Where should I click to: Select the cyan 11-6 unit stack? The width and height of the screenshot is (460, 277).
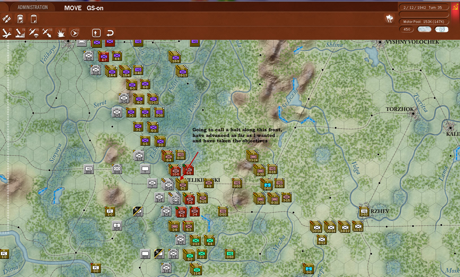[196, 269]
